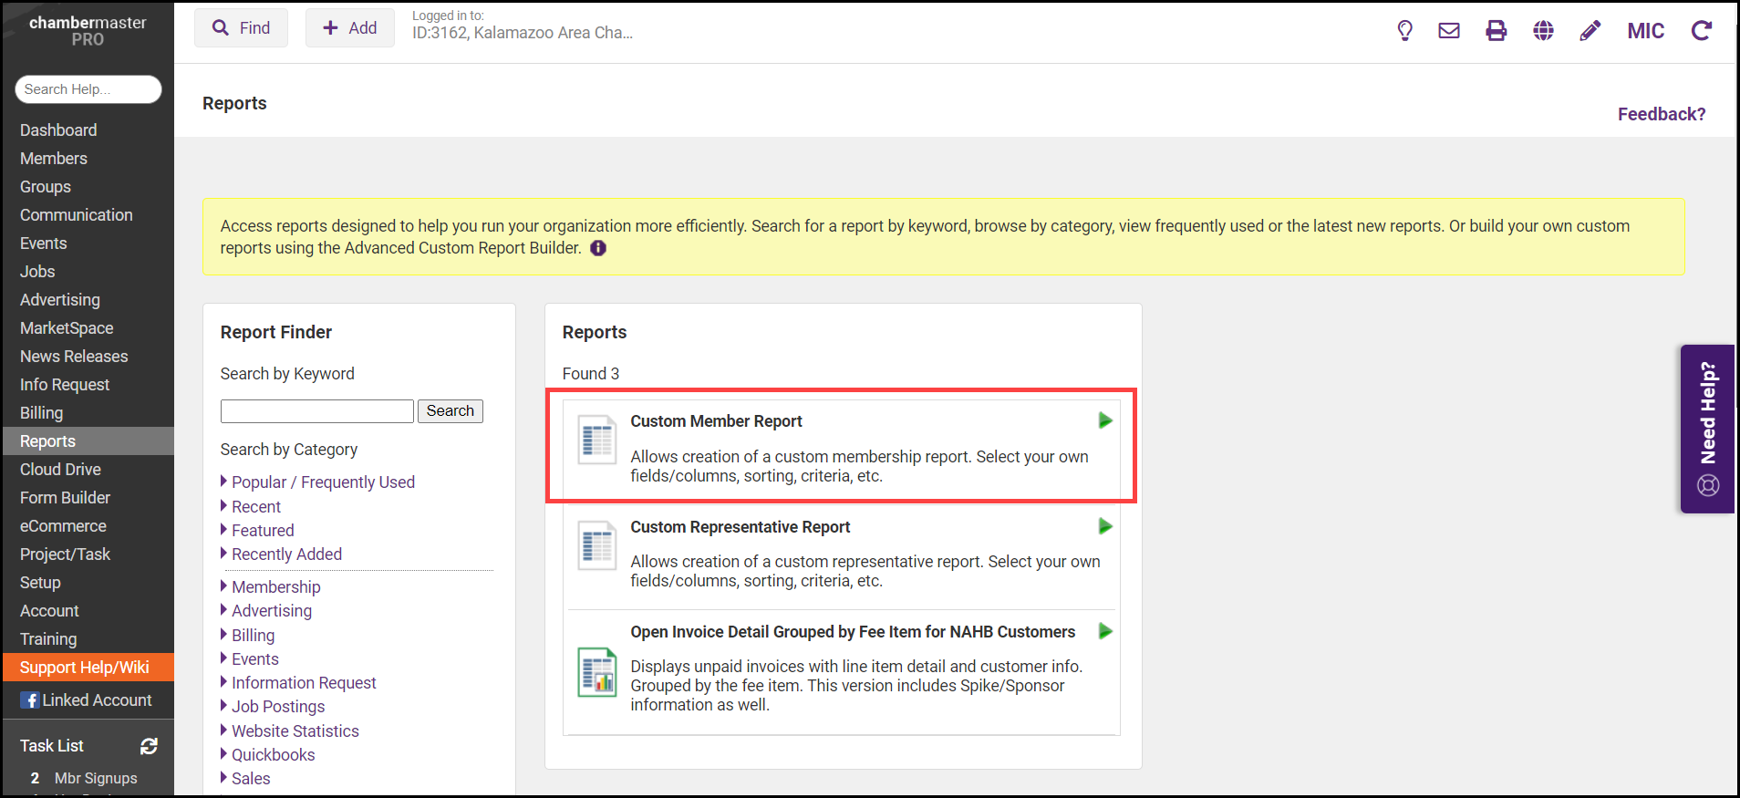Go to Support Help/Wiki in sidebar
The width and height of the screenshot is (1740, 798).
84,668
